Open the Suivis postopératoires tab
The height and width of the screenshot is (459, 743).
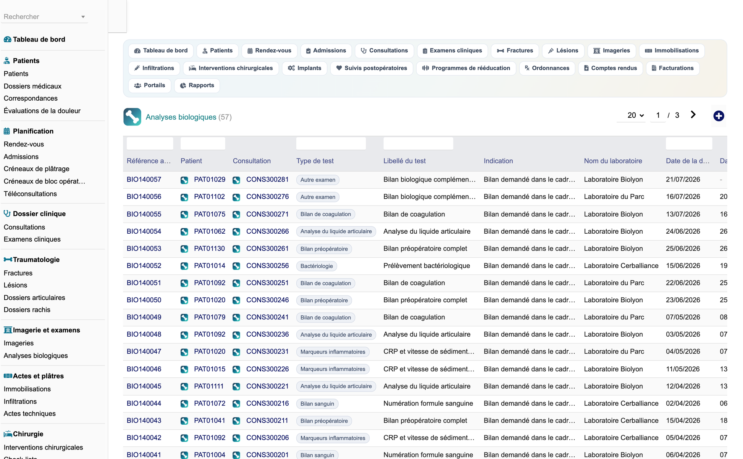(371, 68)
